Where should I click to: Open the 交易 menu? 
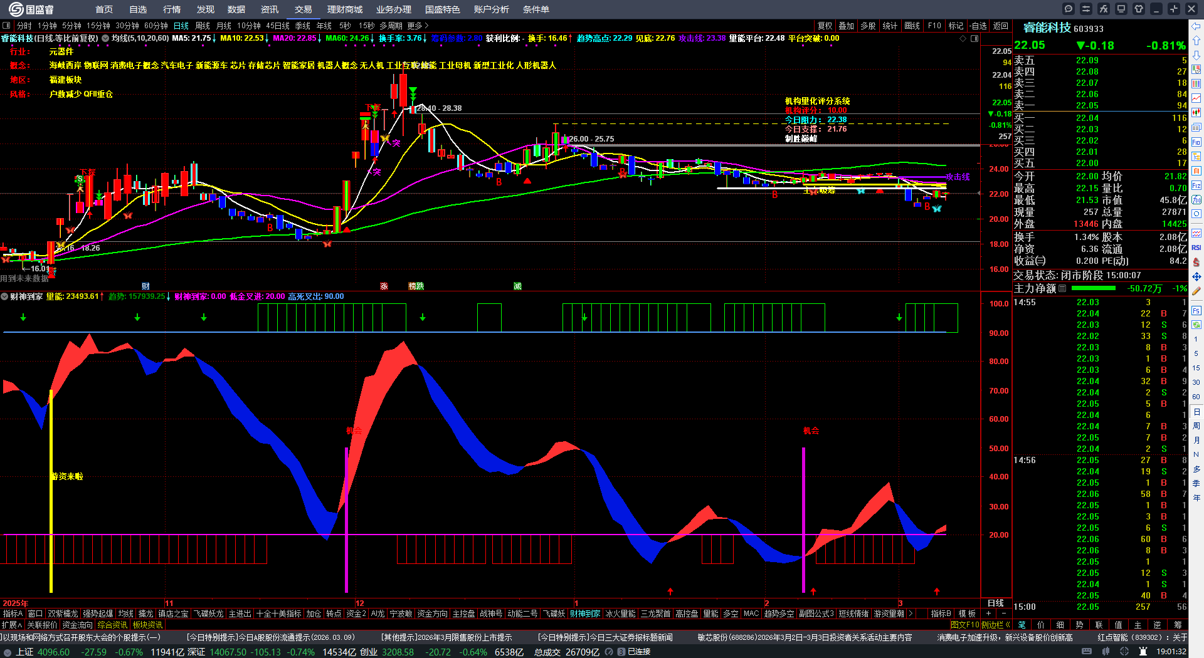click(304, 9)
